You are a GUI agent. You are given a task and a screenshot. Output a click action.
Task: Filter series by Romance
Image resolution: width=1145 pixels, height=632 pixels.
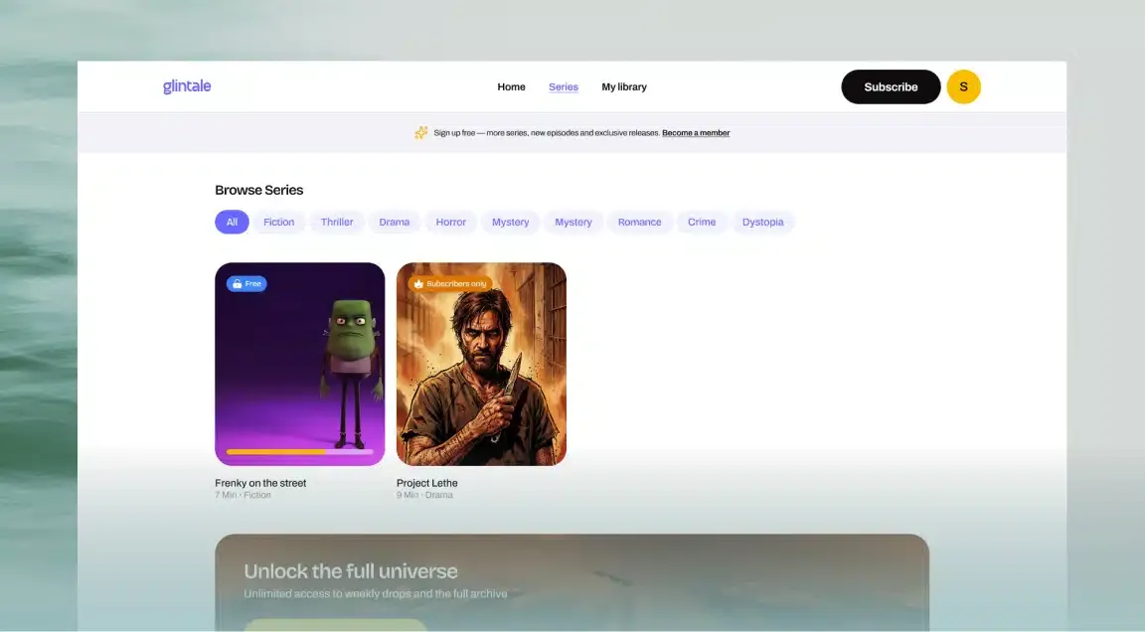tap(640, 222)
